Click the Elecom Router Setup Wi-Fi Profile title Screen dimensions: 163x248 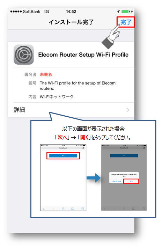click(x=83, y=55)
